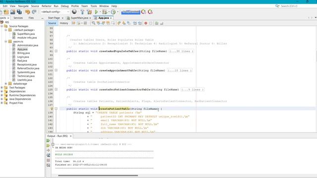The width and height of the screenshot is (317, 178).
Task: Expand the Runtime Dependencies node
Action: 2,95
